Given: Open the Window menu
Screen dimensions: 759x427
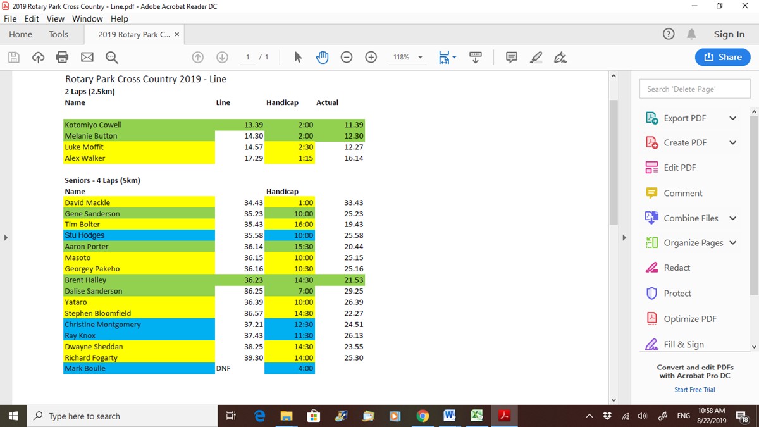Looking at the screenshot, I should coord(87,19).
